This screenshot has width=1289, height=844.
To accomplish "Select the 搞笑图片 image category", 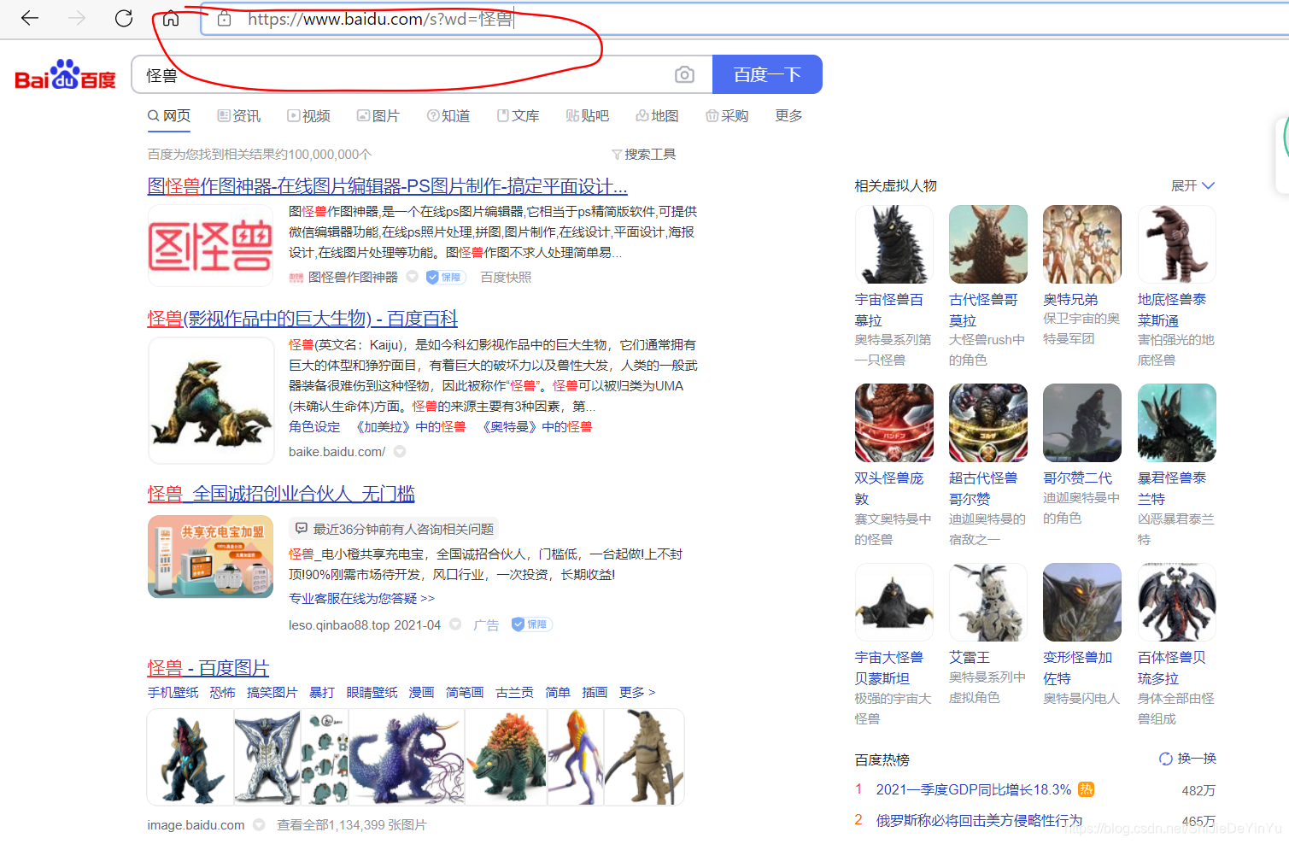I will (x=272, y=692).
